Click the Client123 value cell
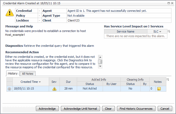Image resolution: width=176 pixels, height=114 pixels. [119, 20]
